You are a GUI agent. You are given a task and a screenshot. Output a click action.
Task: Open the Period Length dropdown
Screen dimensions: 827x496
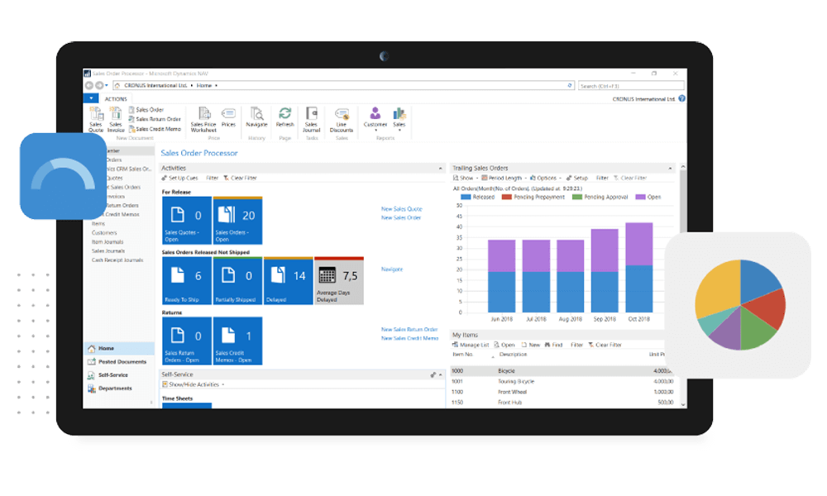click(503, 179)
